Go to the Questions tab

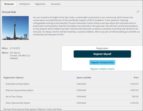pyautogui.click(x=56, y=4)
